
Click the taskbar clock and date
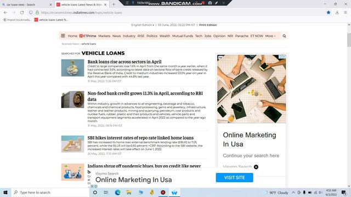point(331,192)
